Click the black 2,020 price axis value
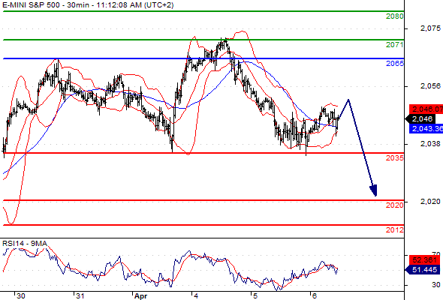The height and width of the screenshot is (300, 443). coord(430,202)
